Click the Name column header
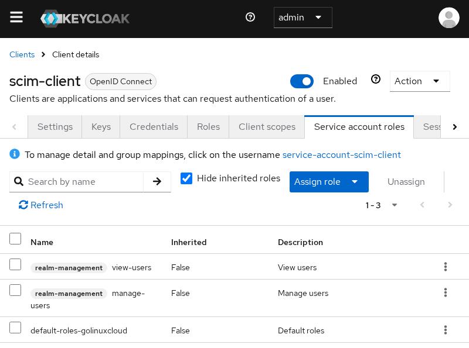Screen dimensions: 469x348 (x=42, y=242)
